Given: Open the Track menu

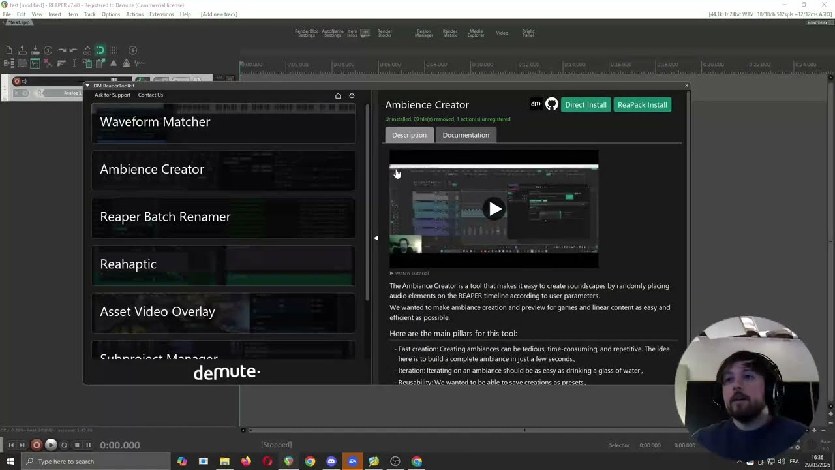Looking at the screenshot, I should [x=90, y=14].
